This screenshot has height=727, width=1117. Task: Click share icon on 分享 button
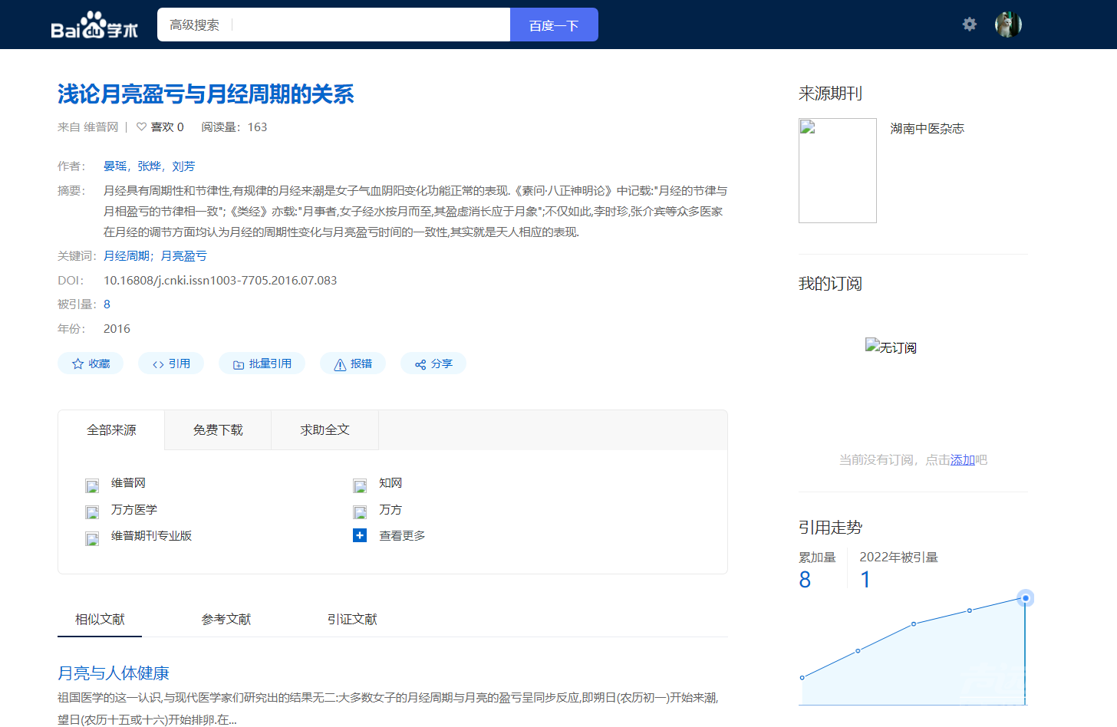tap(420, 364)
